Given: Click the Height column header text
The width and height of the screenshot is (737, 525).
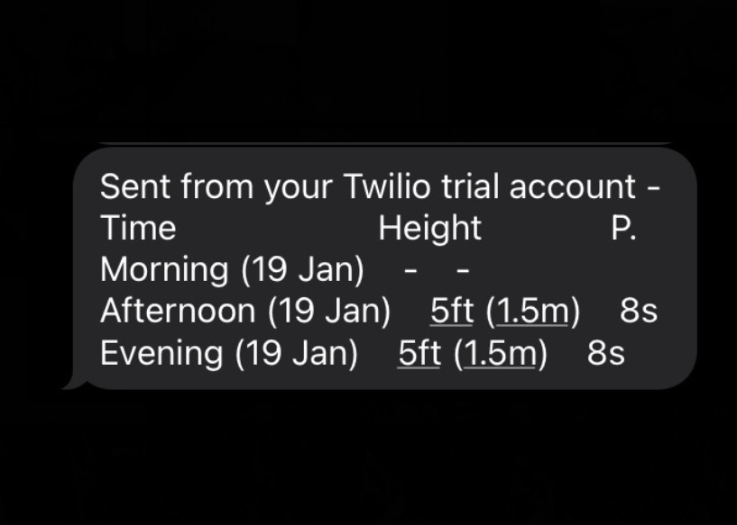Looking at the screenshot, I should 430,229.
